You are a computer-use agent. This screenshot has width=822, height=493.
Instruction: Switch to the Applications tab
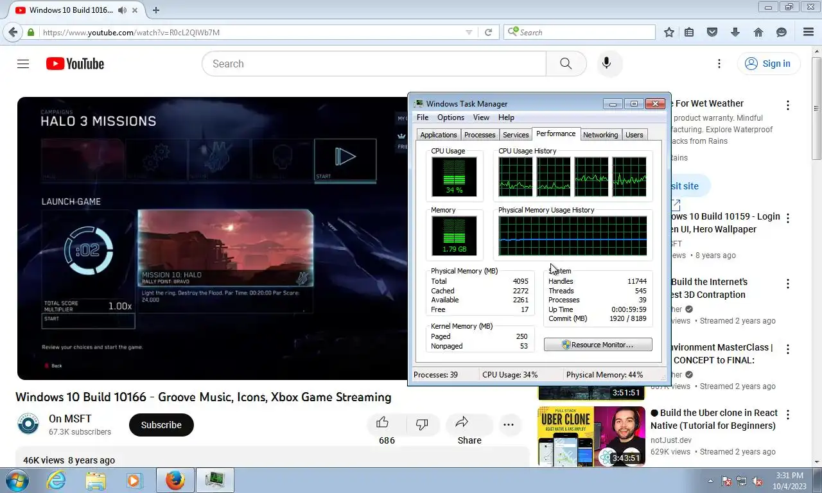click(439, 135)
